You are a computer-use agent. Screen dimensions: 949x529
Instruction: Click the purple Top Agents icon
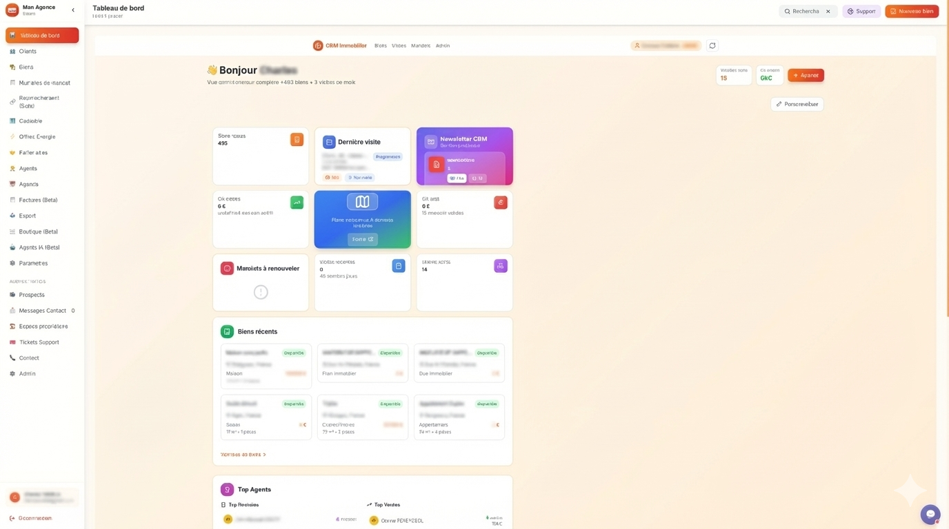pos(227,490)
